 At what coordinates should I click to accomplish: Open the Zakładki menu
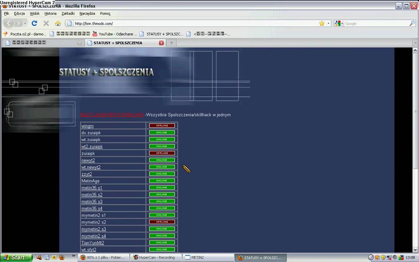68,13
